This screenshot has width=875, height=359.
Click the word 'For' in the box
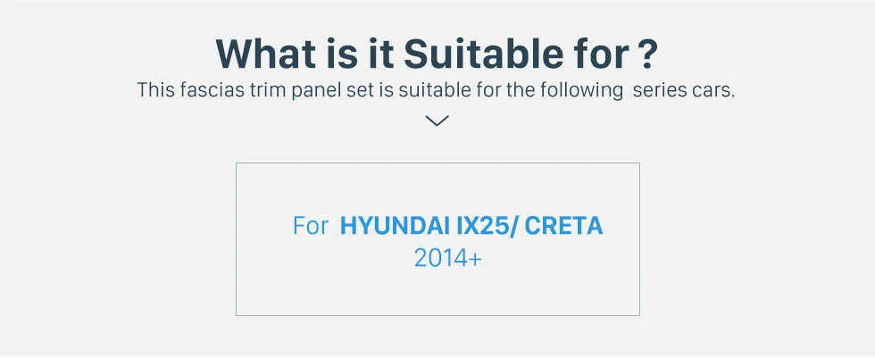coord(311,226)
